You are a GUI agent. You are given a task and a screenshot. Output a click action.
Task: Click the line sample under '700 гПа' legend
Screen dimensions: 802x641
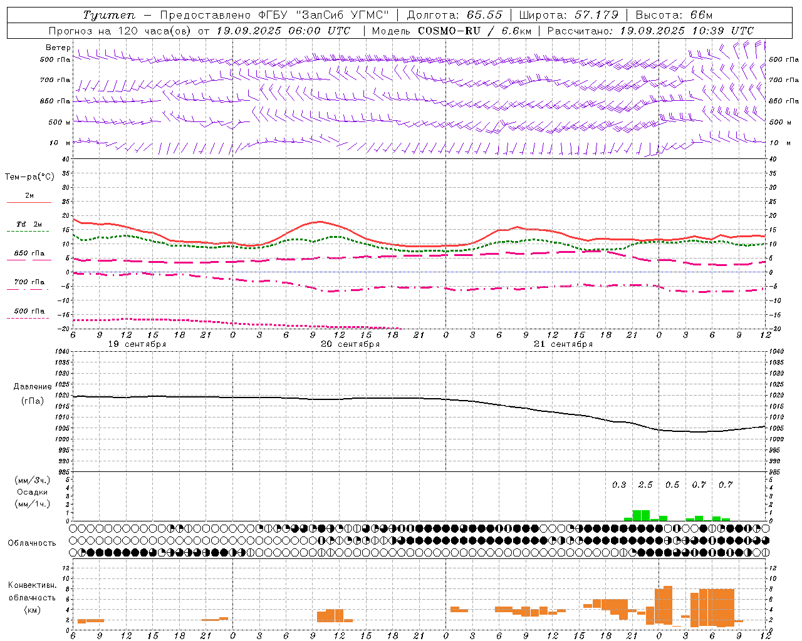tap(28, 289)
